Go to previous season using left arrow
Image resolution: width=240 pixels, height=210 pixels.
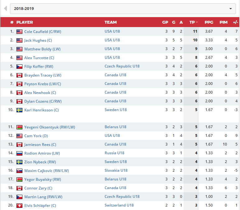click(6, 8)
